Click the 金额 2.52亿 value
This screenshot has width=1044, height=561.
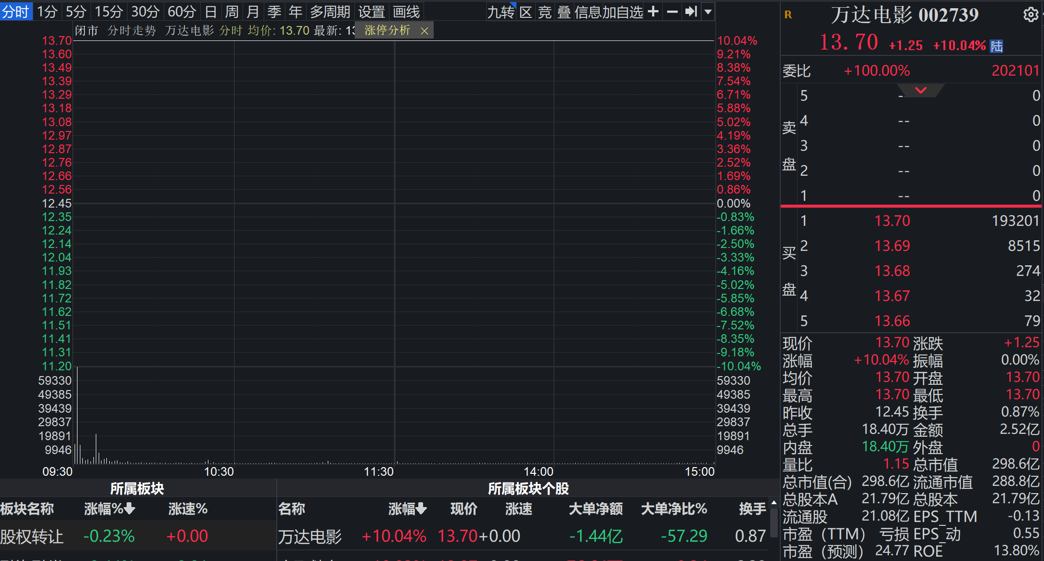[1020, 429]
